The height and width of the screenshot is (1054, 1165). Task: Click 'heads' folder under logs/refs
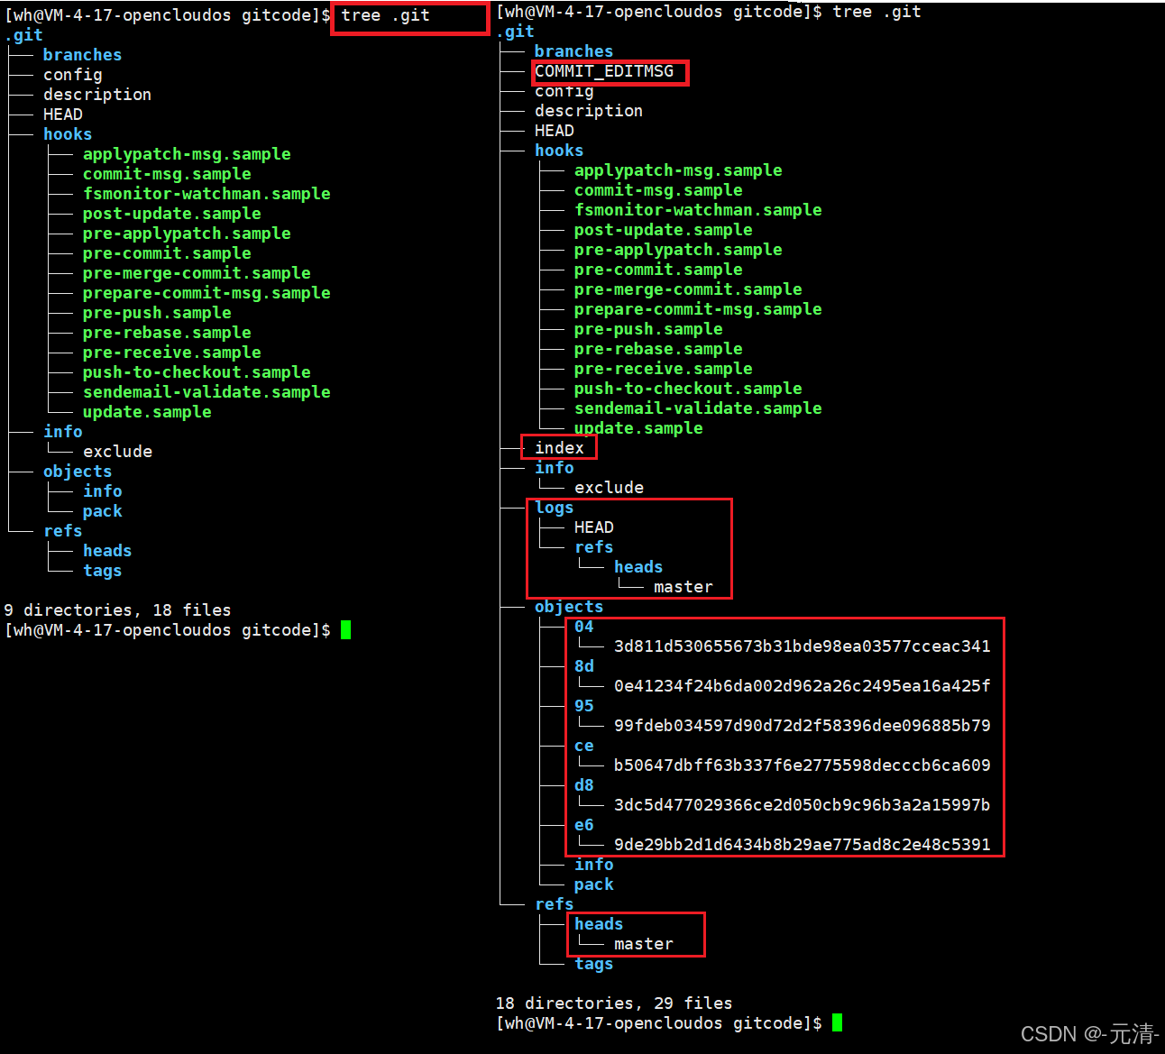(x=638, y=567)
